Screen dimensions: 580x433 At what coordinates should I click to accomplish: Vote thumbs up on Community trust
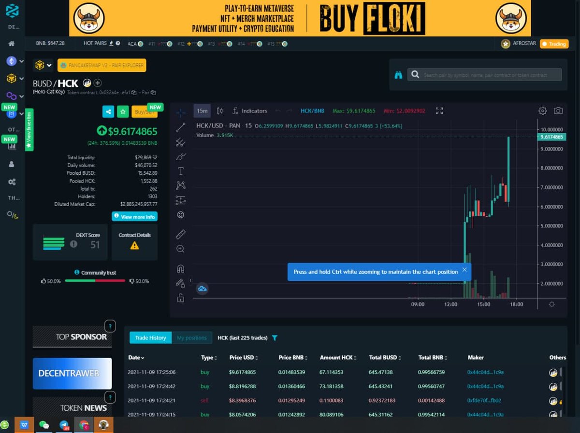pyautogui.click(x=43, y=281)
